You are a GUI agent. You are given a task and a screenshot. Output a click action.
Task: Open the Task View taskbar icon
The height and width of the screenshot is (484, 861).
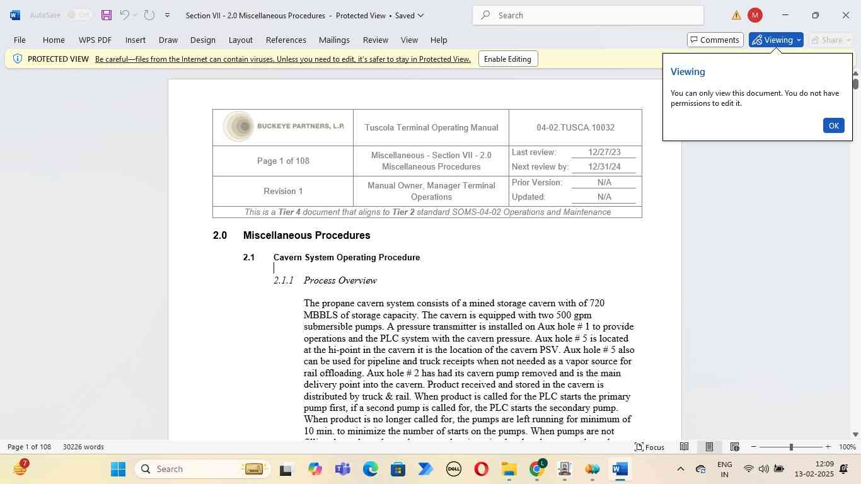(286, 469)
